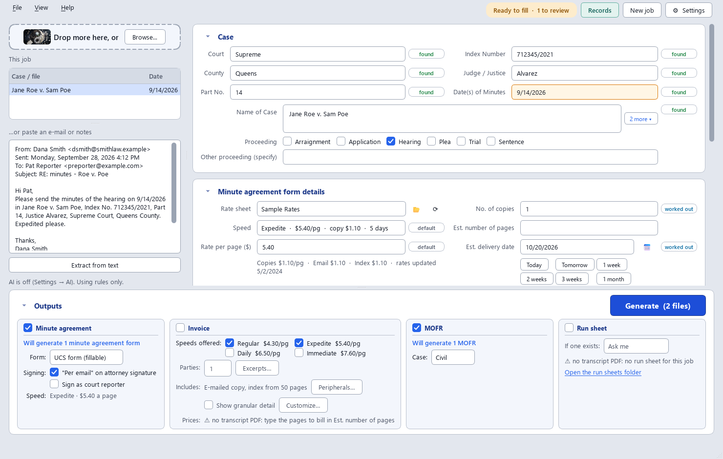The width and height of the screenshot is (723, 459).
Task: Click the Other proceeding (specify) field
Action: 470,157
